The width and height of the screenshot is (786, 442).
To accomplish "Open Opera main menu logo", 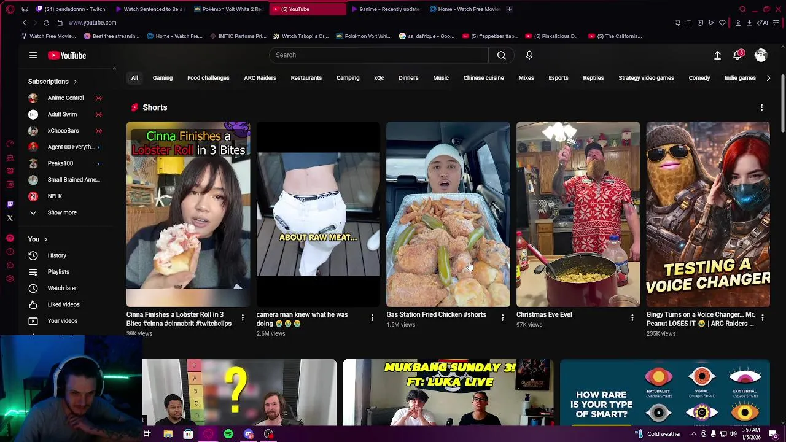I will point(10,9).
